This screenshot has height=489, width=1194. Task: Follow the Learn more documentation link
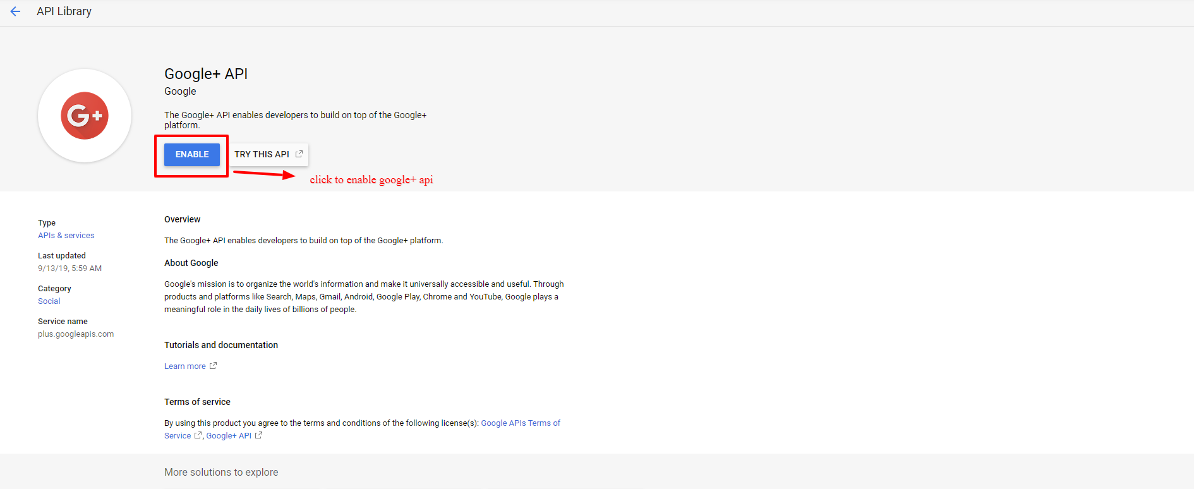tap(184, 366)
